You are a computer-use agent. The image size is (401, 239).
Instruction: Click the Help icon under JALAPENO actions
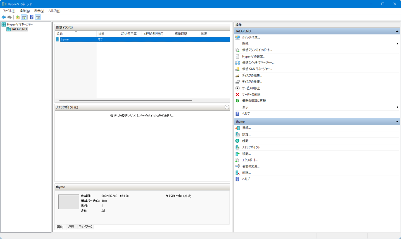pos(238,114)
